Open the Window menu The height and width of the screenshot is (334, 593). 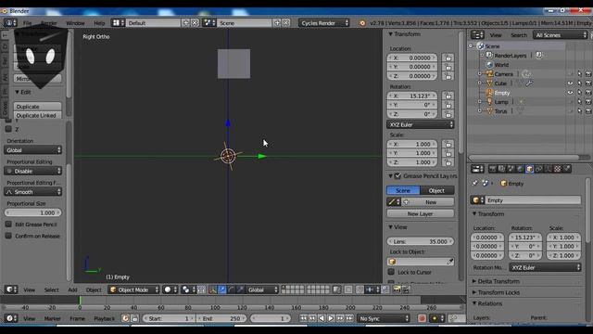coord(75,23)
